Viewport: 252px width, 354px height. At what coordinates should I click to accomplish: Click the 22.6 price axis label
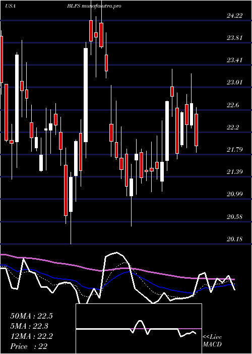[233, 105]
